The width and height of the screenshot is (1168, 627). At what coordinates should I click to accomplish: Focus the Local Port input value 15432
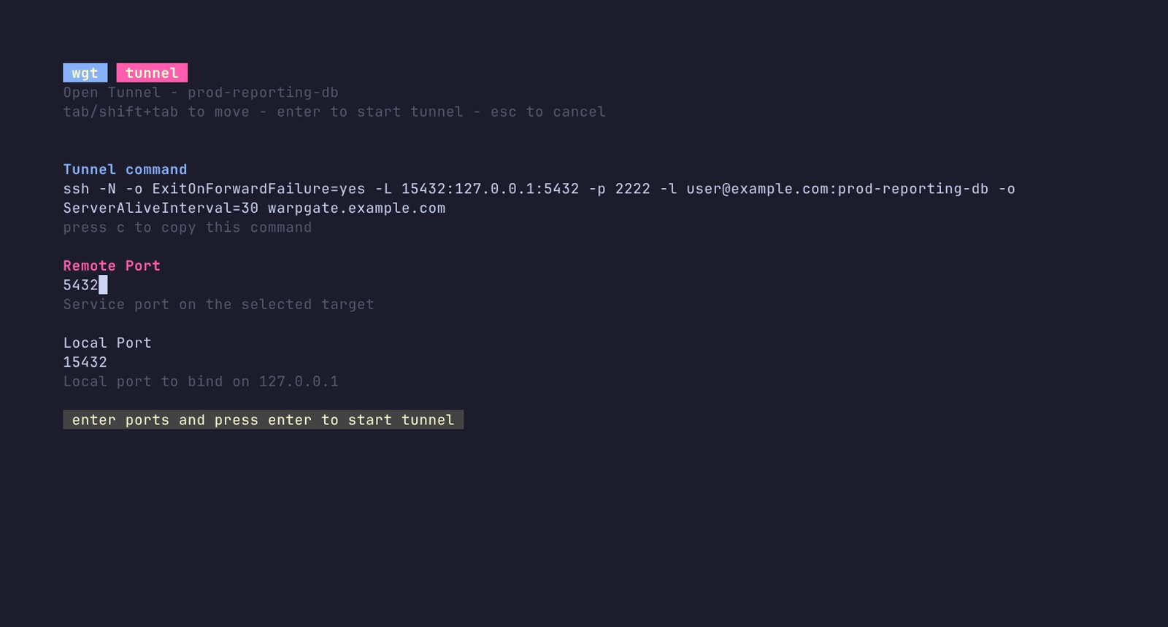pos(85,362)
